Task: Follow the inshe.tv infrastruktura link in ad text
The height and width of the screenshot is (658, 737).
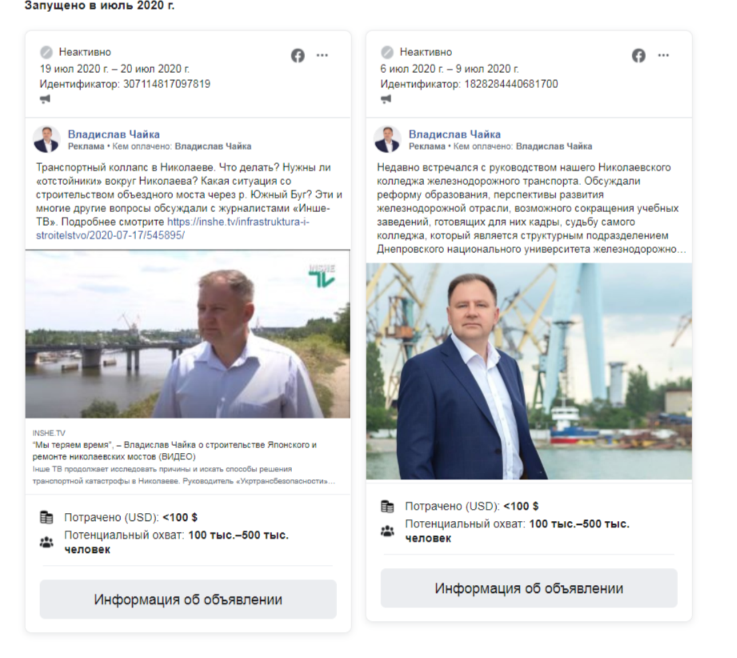Action: (173, 229)
